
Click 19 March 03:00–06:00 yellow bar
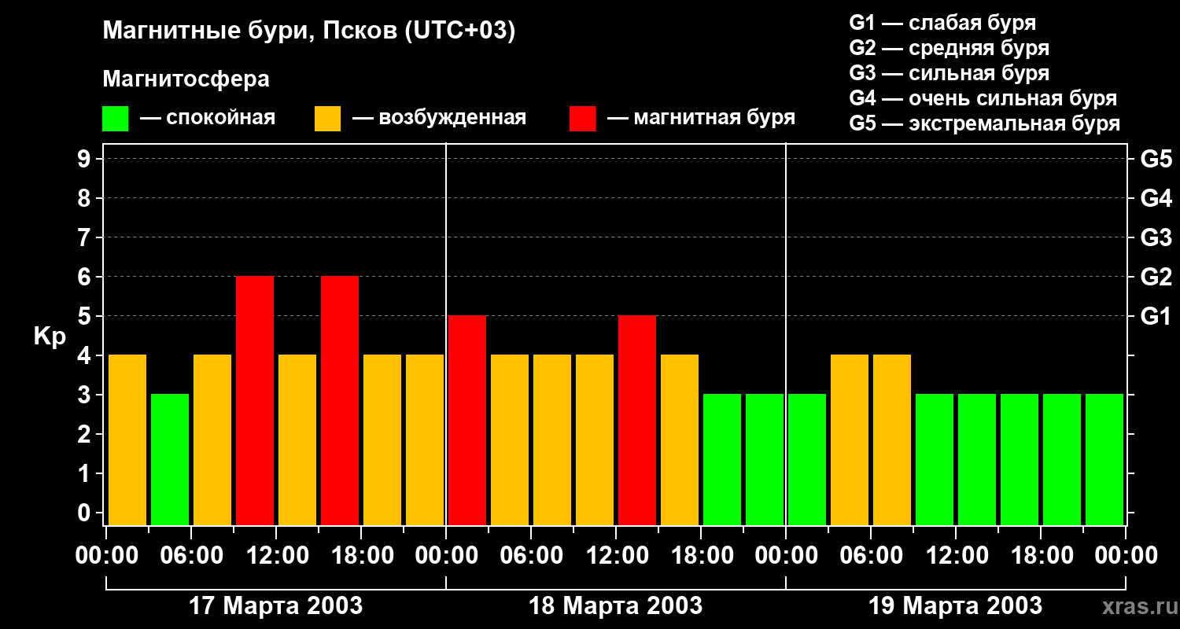click(850, 440)
